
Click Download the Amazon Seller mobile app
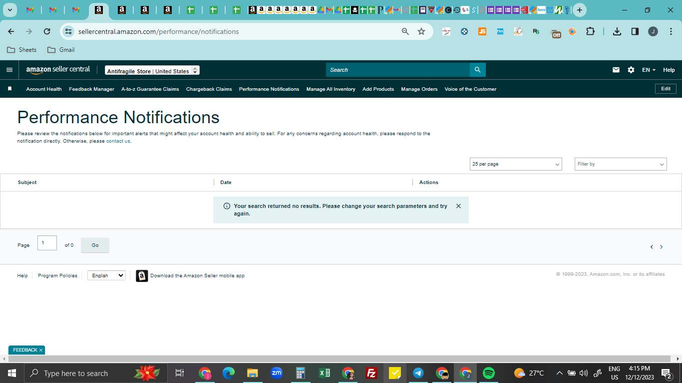(198, 276)
